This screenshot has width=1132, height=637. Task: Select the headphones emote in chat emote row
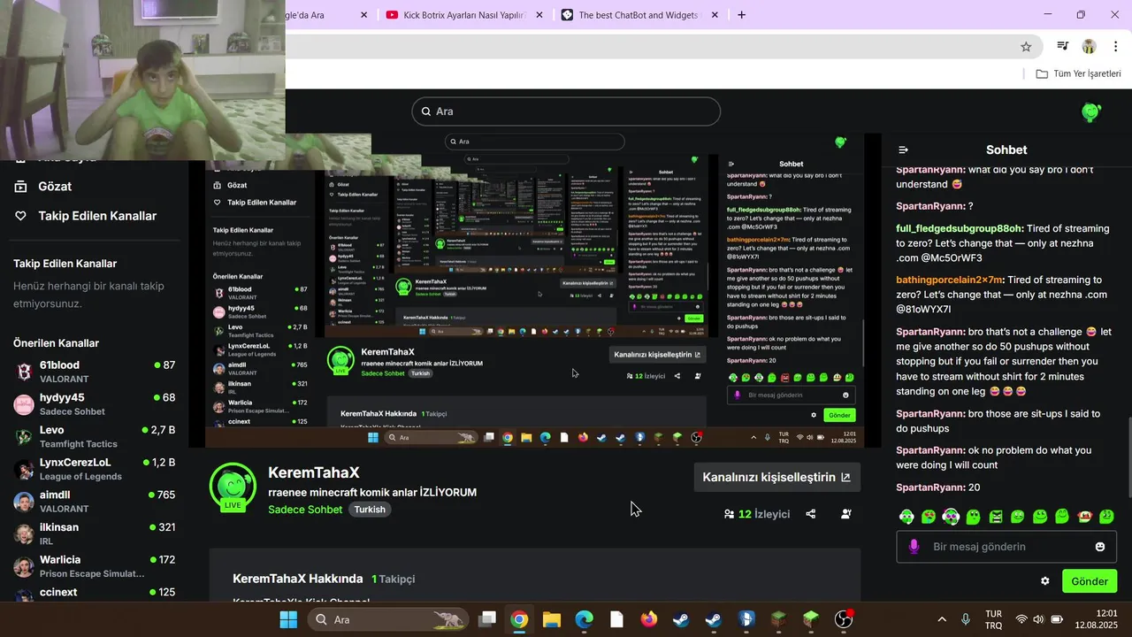point(951,517)
